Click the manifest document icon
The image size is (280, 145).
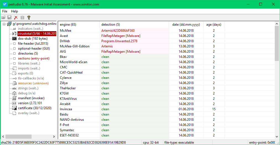pos(14,98)
